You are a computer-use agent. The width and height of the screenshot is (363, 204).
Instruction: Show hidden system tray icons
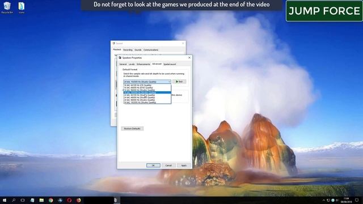tap(324, 200)
